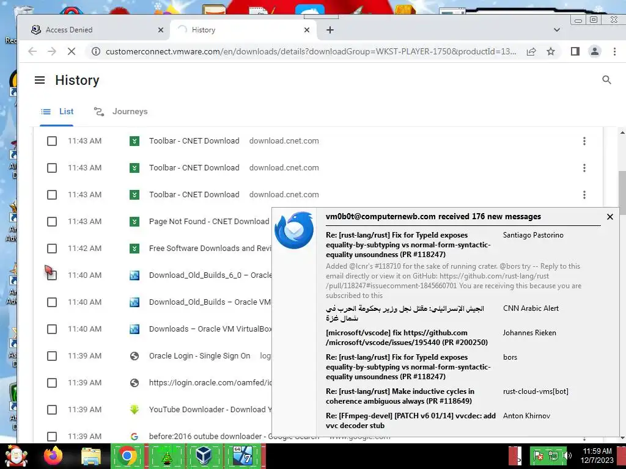Open Page Not Found - CNET Download link
This screenshot has height=469, width=626.
[x=209, y=221]
